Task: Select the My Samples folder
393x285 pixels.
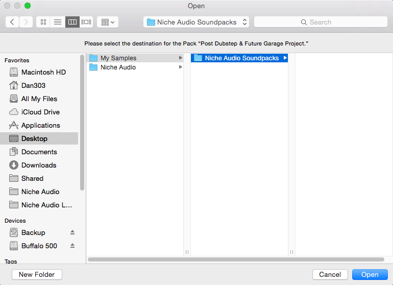Action: [x=135, y=58]
